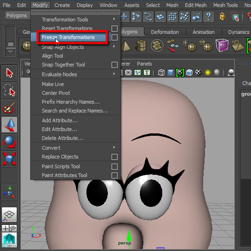
Task: Pick the Scale tool cube icon
Action: [9, 159]
